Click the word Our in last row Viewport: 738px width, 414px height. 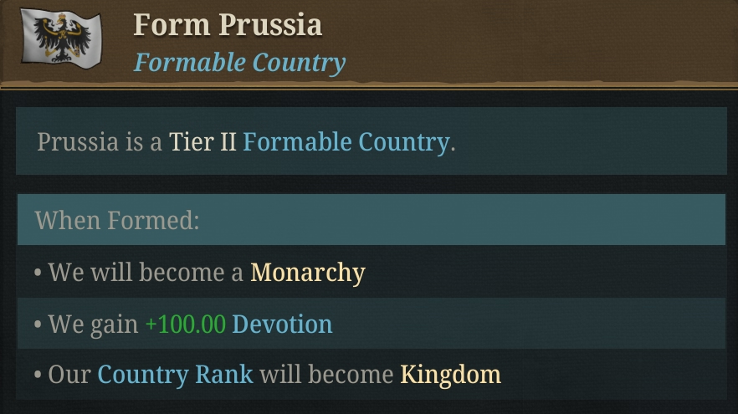coord(69,375)
